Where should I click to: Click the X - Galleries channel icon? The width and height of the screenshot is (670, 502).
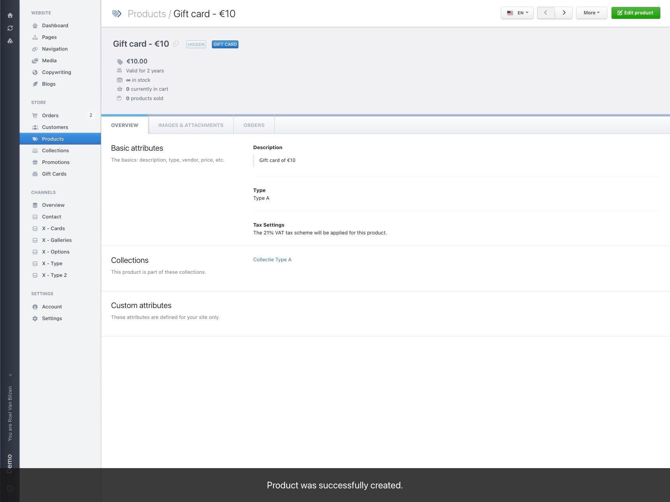click(35, 240)
